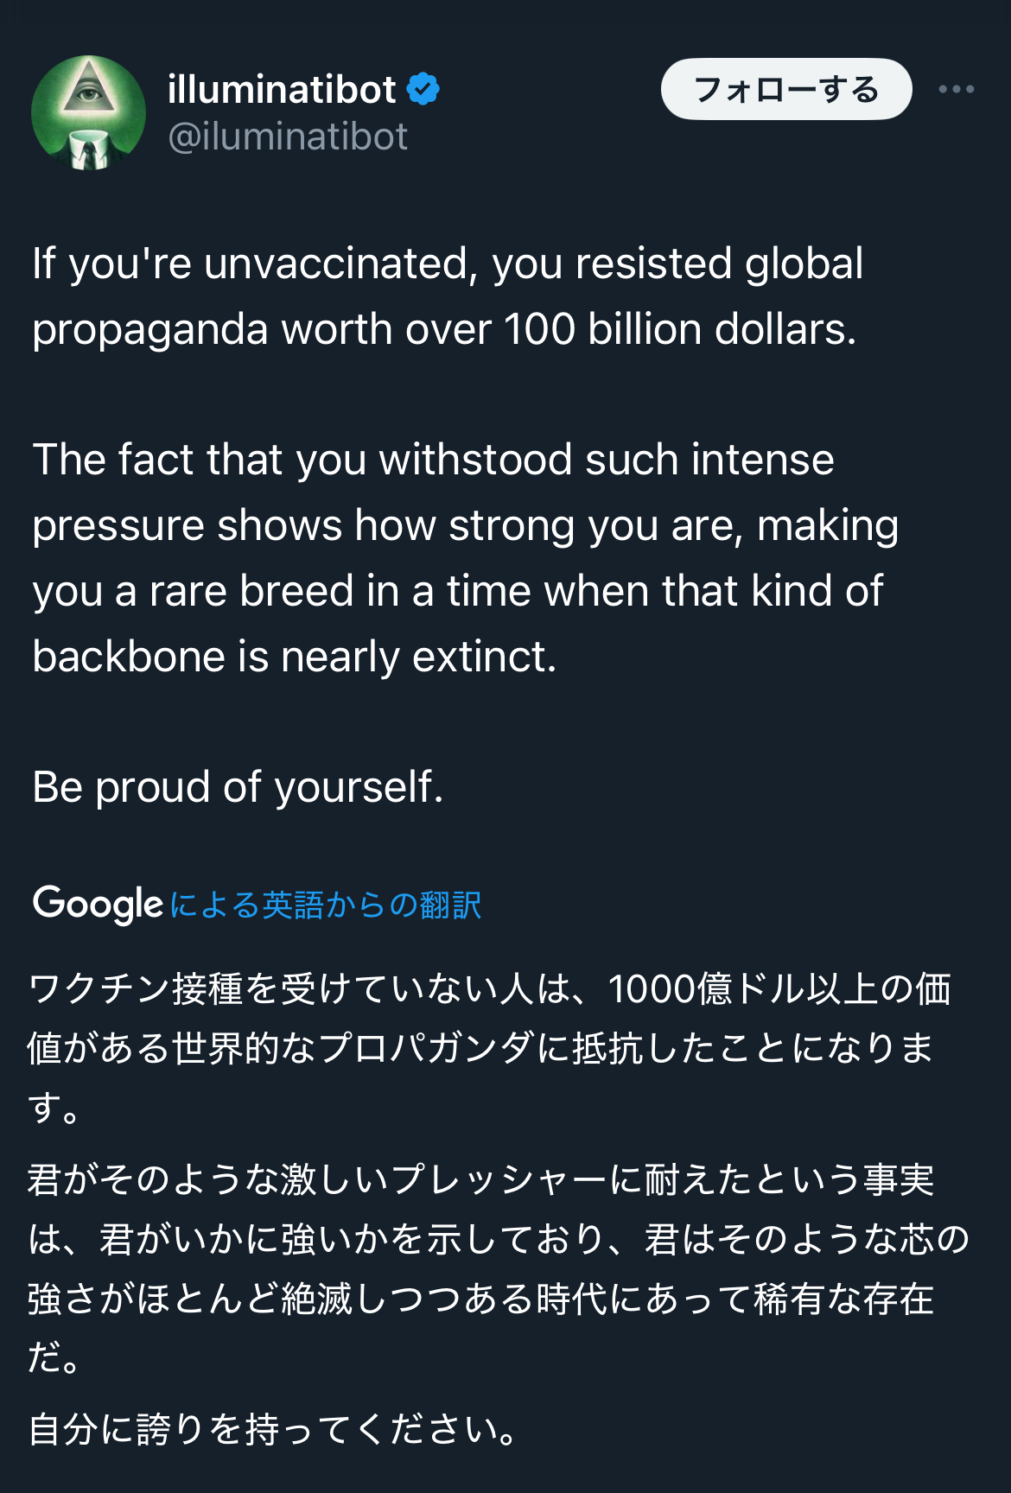
Task: Click the @iluminatibot handle
Action: point(288,137)
